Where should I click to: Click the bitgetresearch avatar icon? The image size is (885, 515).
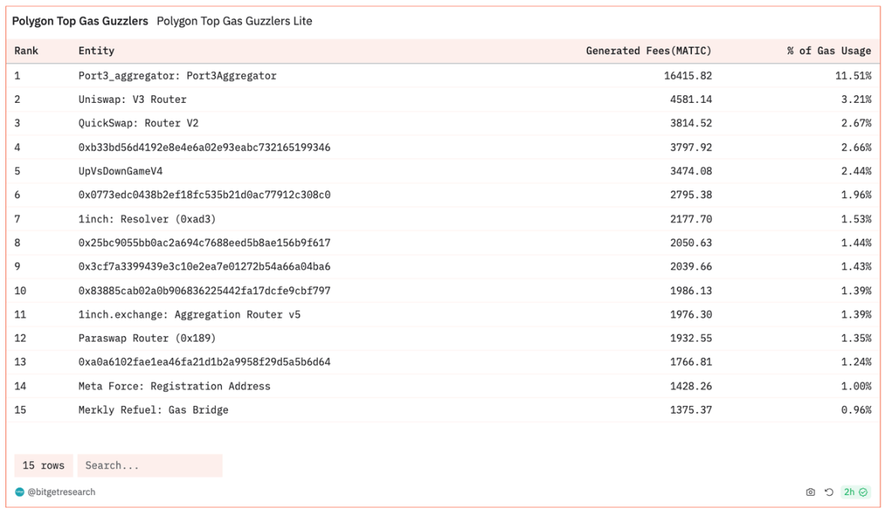pyautogui.click(x=20, y=492)
